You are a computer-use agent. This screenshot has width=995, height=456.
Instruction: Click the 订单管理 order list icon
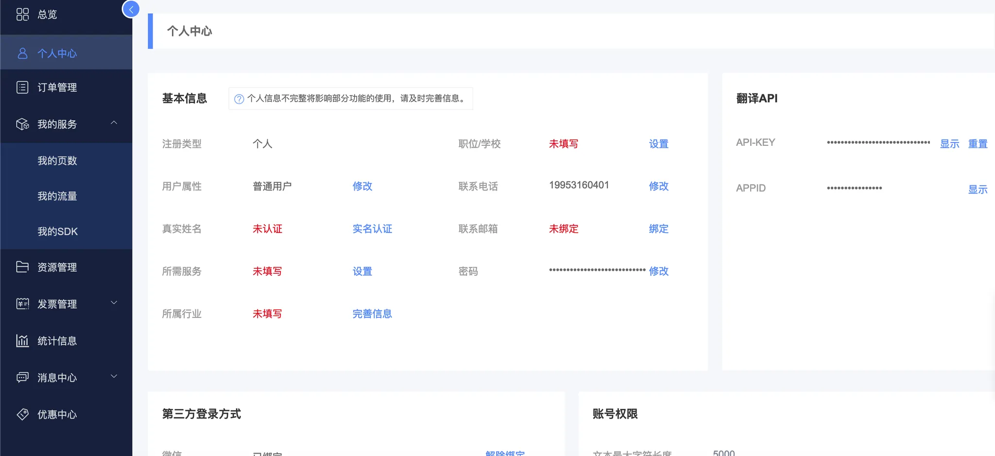point(22,88)
